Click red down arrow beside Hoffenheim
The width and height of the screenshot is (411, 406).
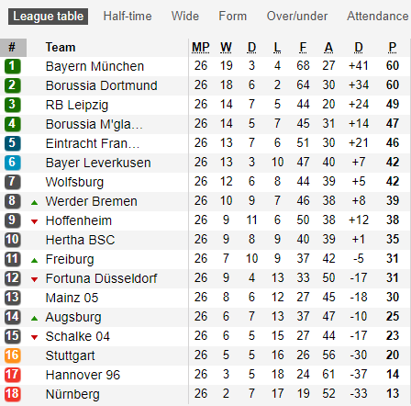click(35, 221)
